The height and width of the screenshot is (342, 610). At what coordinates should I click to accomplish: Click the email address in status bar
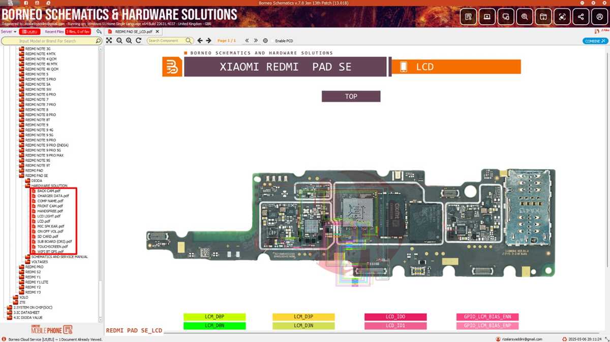click(522, 339)
